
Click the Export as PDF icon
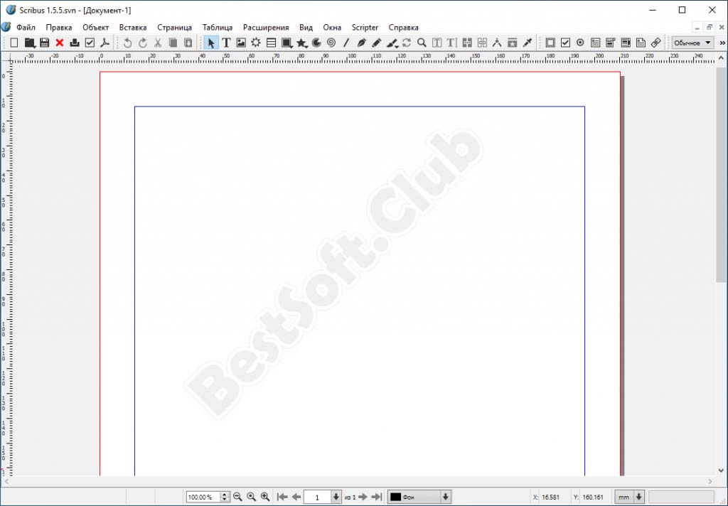coord(105,43)
